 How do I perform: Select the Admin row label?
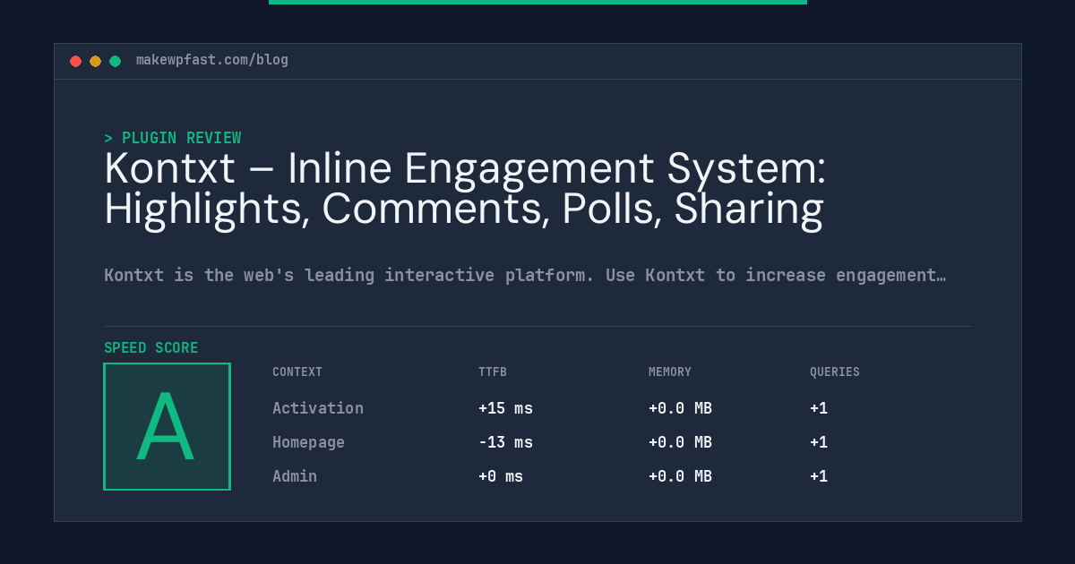pos(295,476)
